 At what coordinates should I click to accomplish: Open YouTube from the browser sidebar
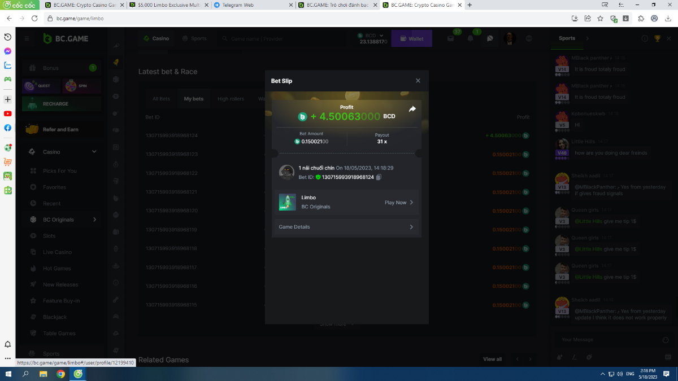pos(8,113)
